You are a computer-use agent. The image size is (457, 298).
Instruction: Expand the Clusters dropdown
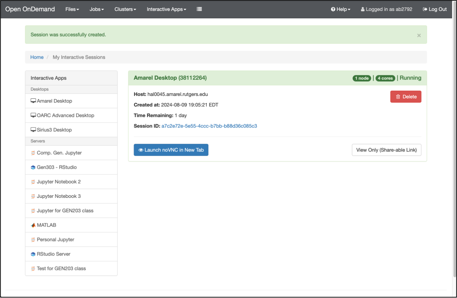125,9
